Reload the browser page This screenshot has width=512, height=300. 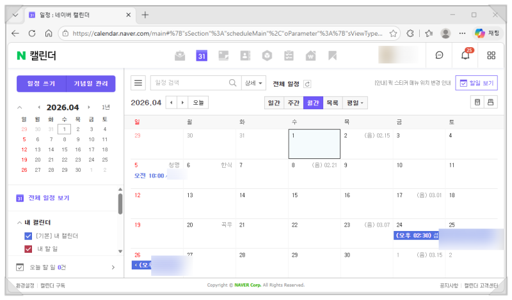pos(31,33)
